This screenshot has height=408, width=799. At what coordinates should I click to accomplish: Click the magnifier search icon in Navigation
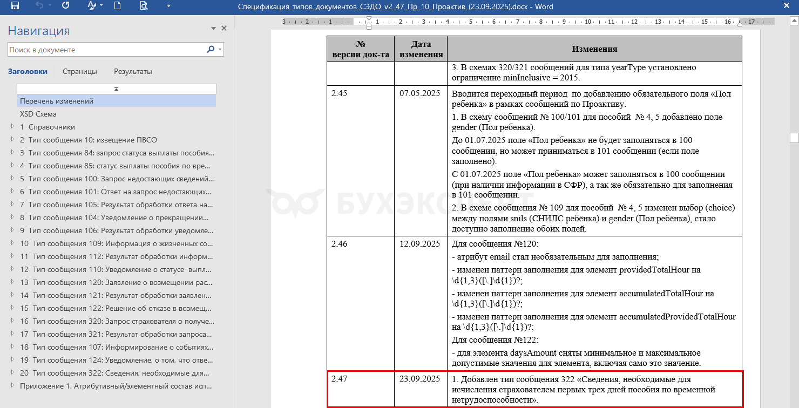(211, 50)
